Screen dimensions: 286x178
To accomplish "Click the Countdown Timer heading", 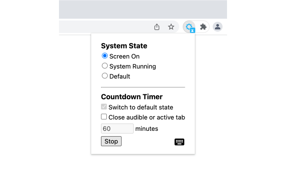I will point(132,97).
